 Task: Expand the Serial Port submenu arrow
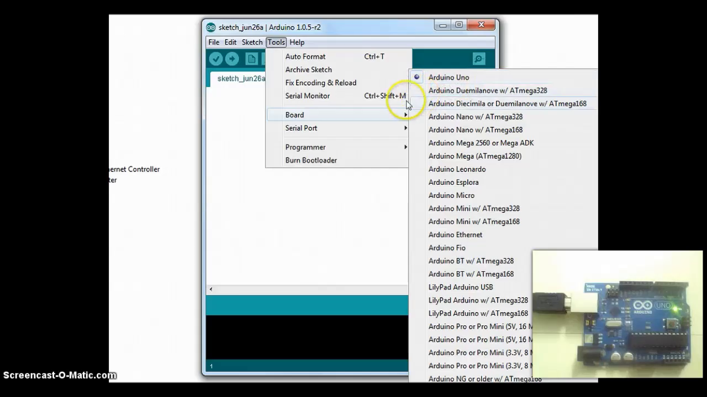click(405, 128)
